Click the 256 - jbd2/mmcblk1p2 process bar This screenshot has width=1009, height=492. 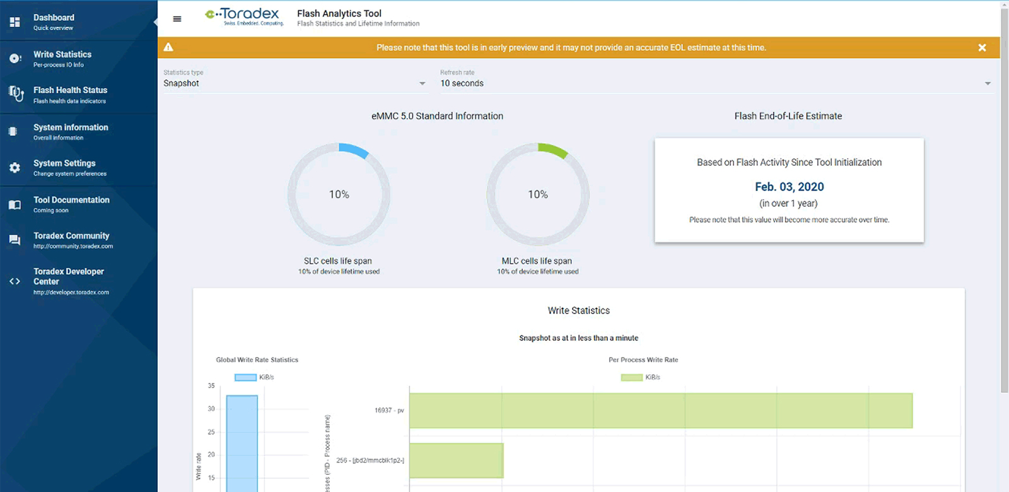(457, 460)
